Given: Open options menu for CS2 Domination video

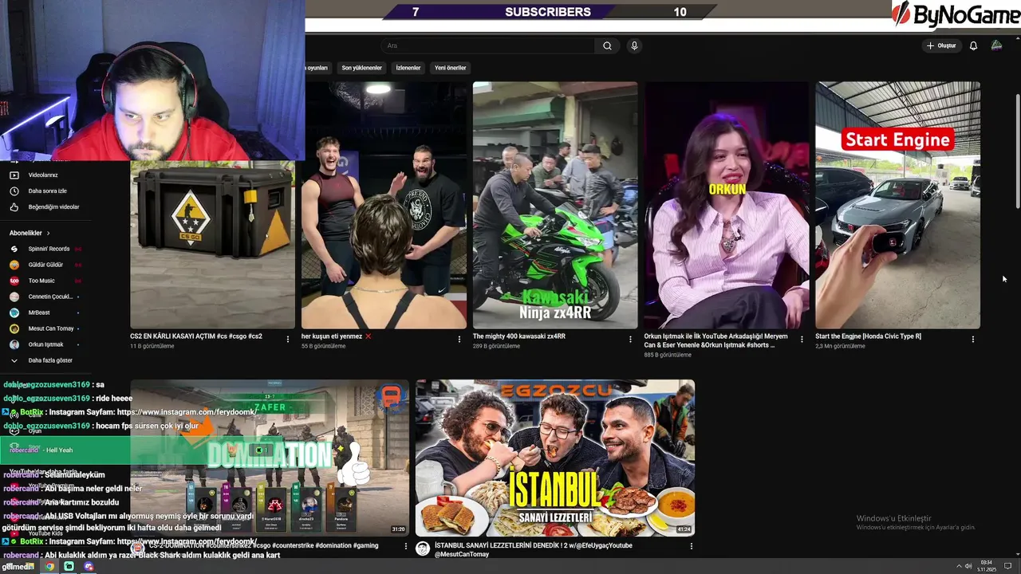Looking at the screenshot, I should click(x=406, y=547).
